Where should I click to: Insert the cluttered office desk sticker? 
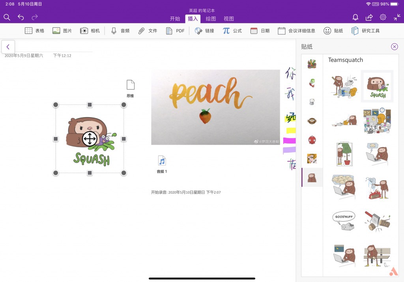click(x=377, y=121)
